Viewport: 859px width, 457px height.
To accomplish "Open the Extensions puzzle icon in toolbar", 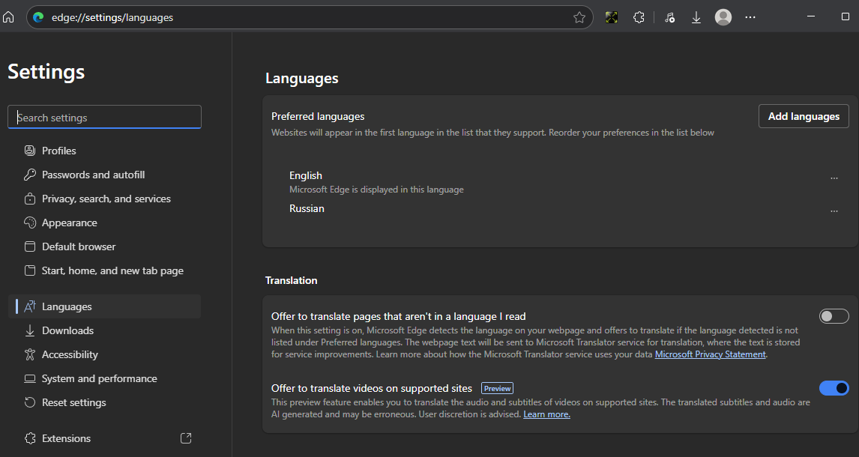I will coord(639,17).
